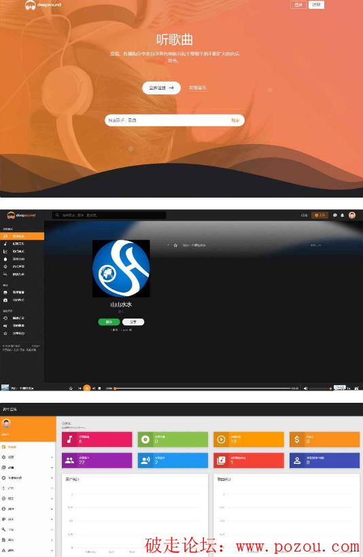This screenshot has height=557, width=363.
Task: Open the history clock sidebar item
Action: pyautogui.click(x=22, y=318)
